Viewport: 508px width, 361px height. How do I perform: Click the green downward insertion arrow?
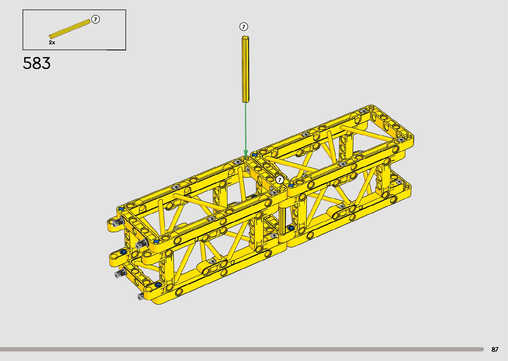(x=246, y=129)
